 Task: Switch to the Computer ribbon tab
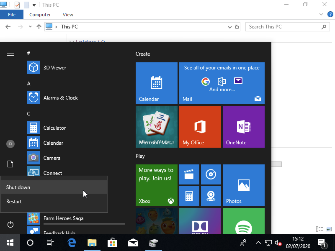pyautogui.click(x=40, y=15)
